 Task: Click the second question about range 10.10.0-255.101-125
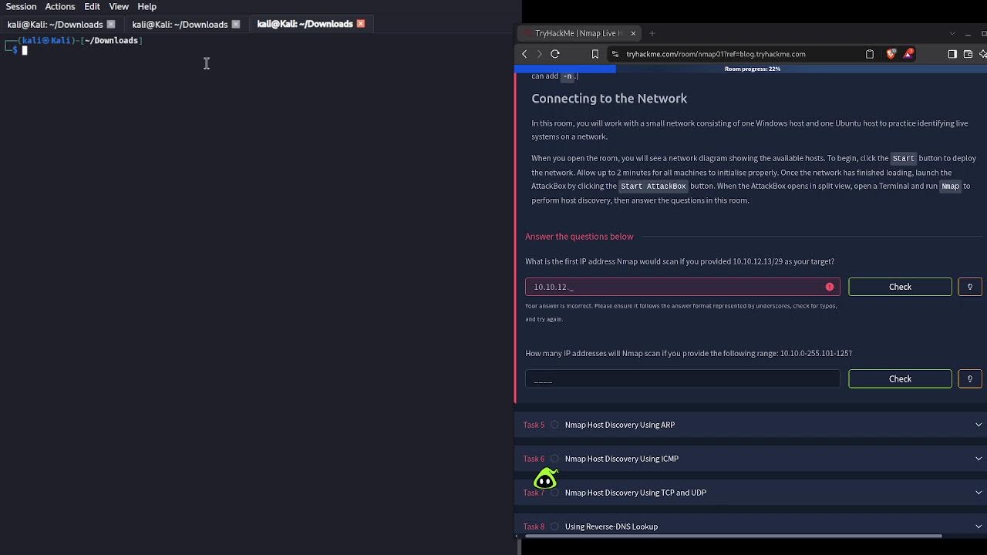pos(689,353)
